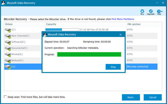Close the main iBoysoft window
The width and height of the screenshot is (167, 104).
(163, 3)
